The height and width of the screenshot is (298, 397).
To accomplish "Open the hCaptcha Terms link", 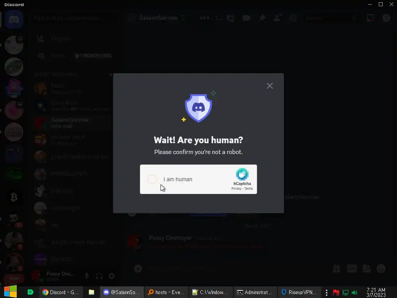I will (x=249, y=189).
